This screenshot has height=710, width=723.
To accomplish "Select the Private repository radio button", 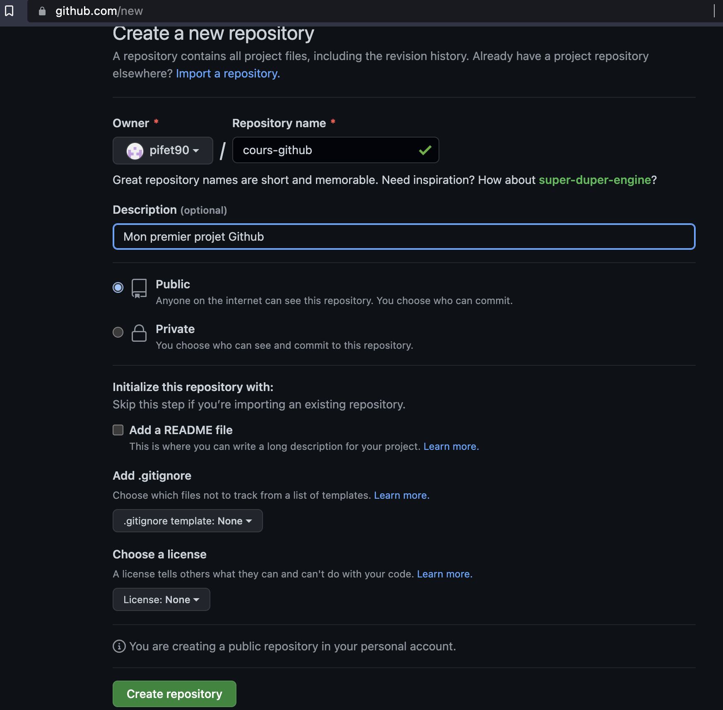I will pyautogui.click(x=118, y=332).
